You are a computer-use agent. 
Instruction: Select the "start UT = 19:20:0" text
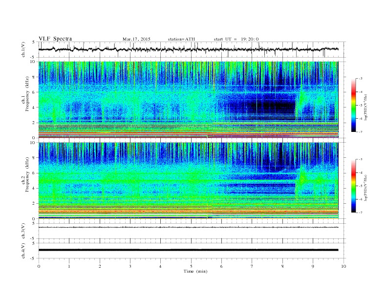click(236, 39)
